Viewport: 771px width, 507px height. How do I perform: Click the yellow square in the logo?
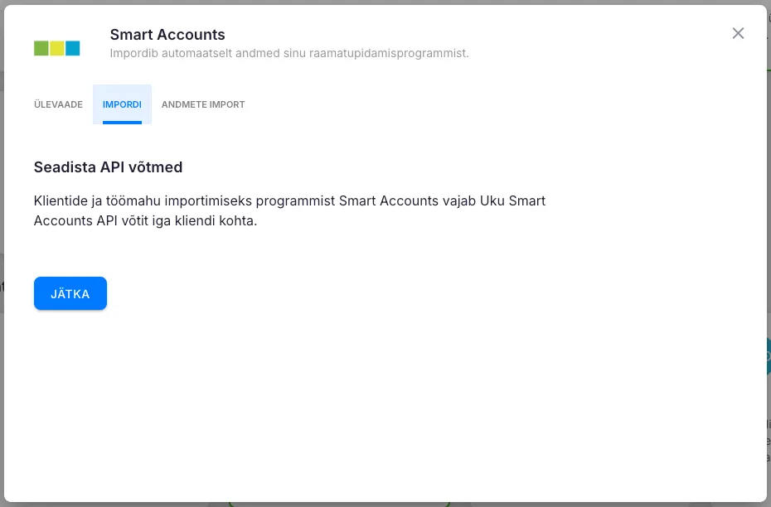coord(56,48)
